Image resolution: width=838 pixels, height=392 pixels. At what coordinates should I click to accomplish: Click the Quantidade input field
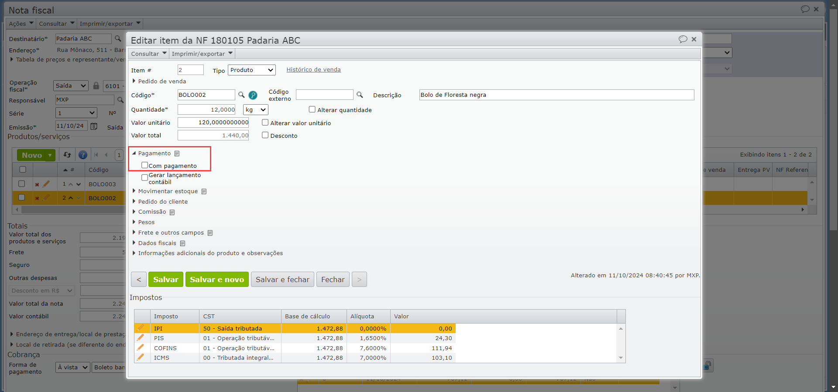pos(206,110)
